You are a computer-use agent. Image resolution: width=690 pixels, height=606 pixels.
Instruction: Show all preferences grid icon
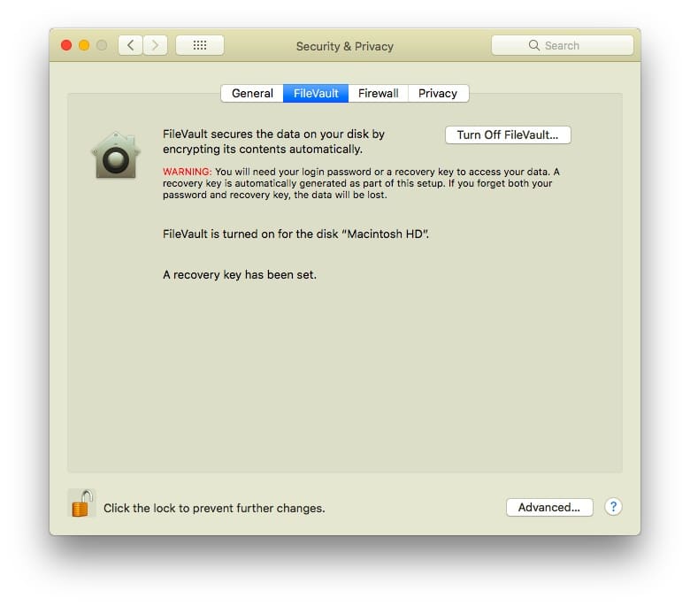(x=200, y=45)
